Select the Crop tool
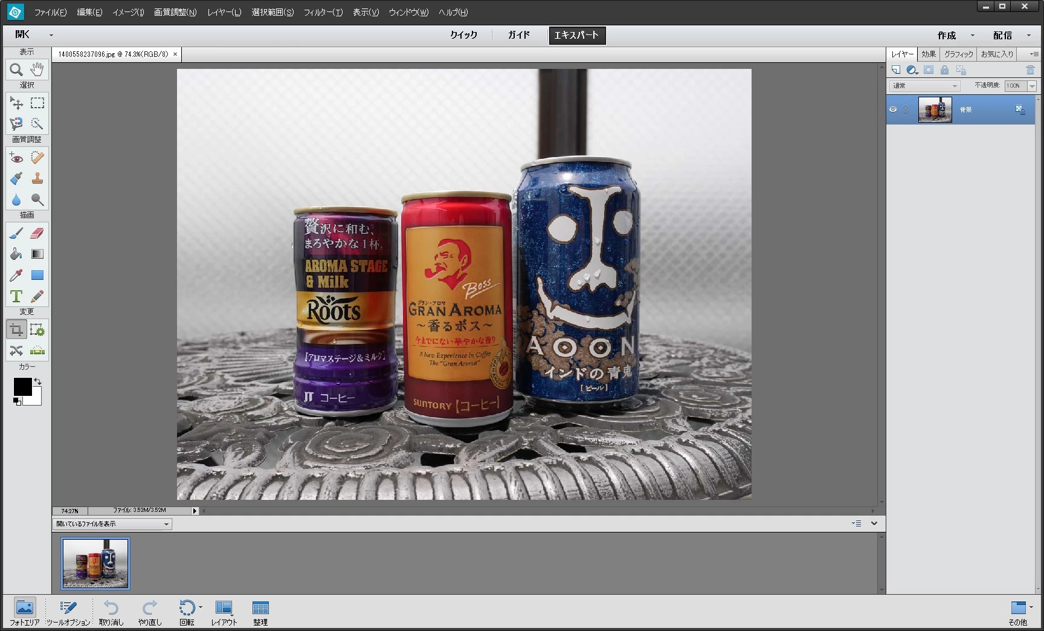This screenshot has height=631, width=1044. pos(16,330)
